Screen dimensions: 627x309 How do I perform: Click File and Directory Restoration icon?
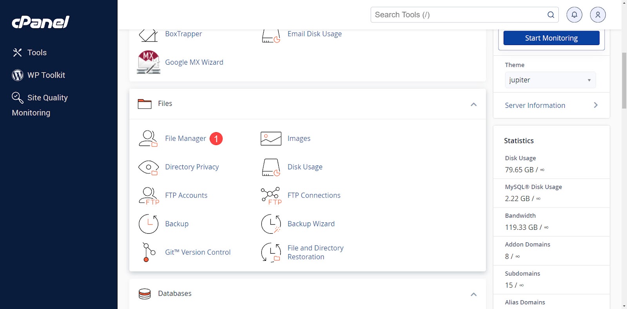271,253
